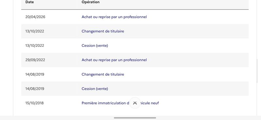This screenshot has height=120, width=261.
Task: Click the Opération column header
Action: (x=91, y=2)
